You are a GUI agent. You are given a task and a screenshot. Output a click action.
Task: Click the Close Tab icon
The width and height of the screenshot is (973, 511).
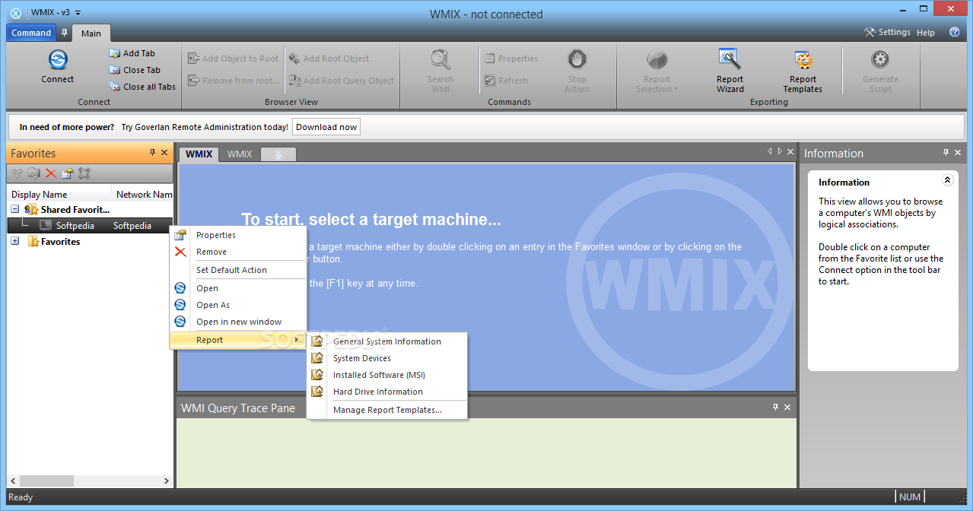pyautogui.click(x=115, y=70)
